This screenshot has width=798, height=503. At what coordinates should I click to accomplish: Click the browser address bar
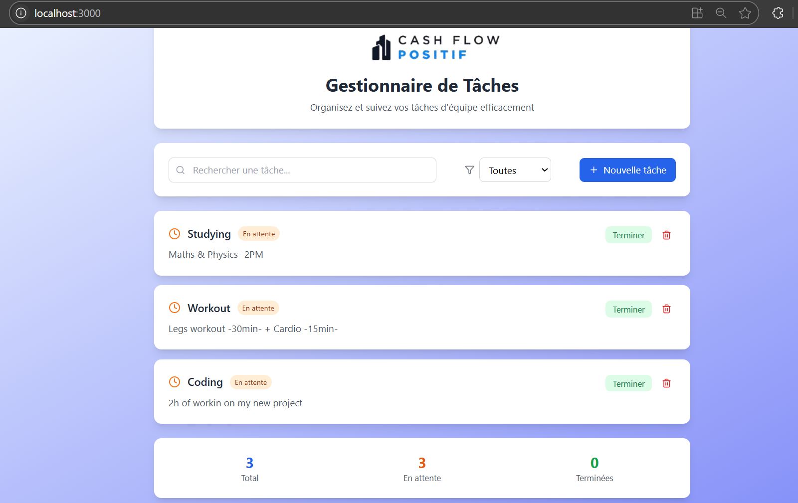pyautogui.click(x=150, y=13)
